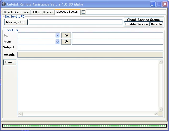
Task: Click the horizontal scroll right arrow
Action: (156, 114)
